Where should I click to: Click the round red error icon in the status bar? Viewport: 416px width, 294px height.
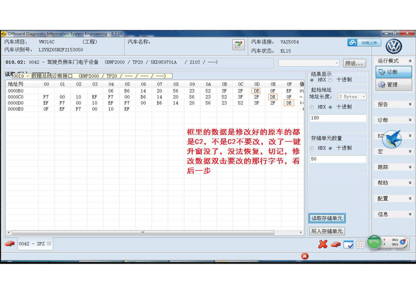click(x=305, y=256)
